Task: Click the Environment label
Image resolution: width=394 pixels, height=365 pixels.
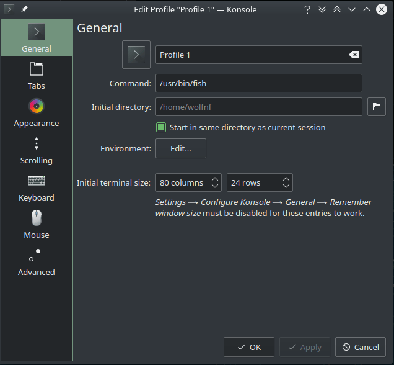Action: 126,148
